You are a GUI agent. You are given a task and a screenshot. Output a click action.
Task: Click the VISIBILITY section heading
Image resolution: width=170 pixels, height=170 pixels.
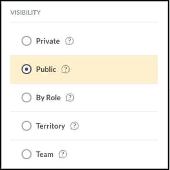[x=25, y=12]
